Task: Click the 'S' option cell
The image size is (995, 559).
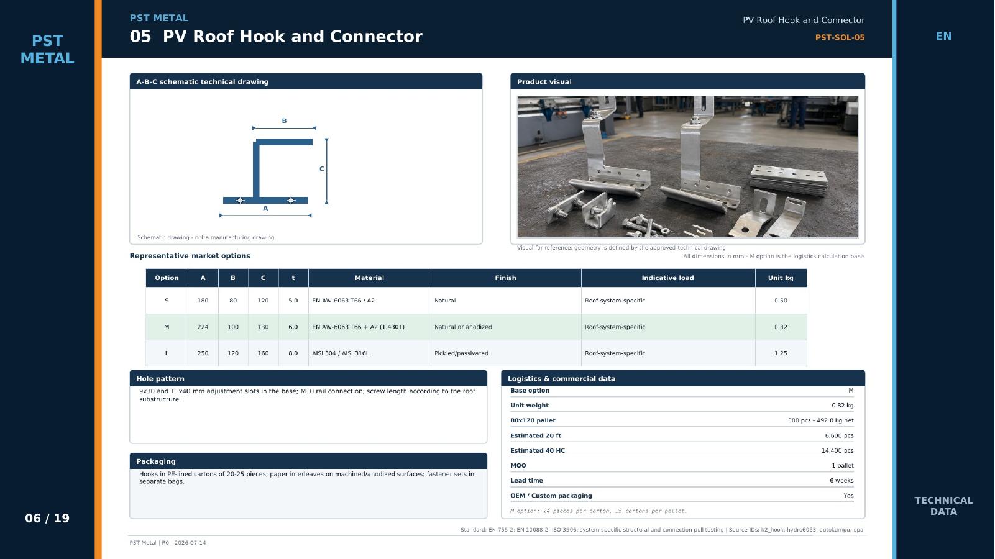Action: pos(167,301)
